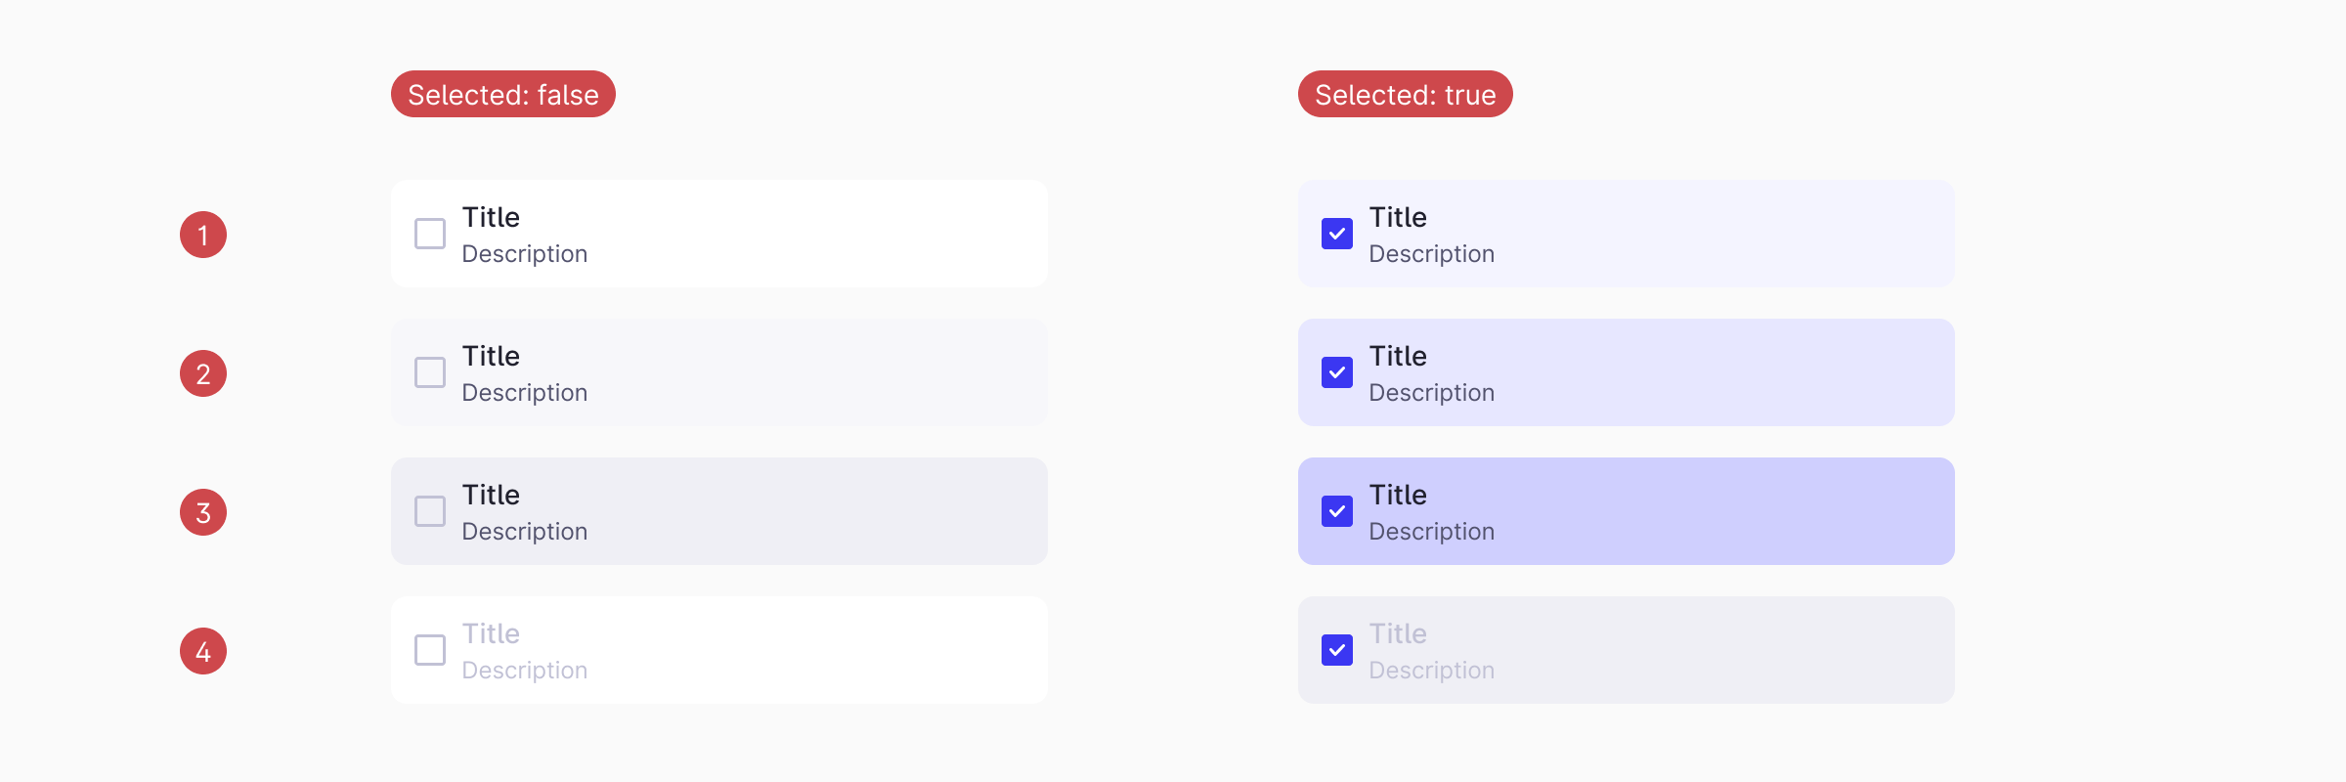
Task: Click the red numbered marker 3
Action: 202,511
